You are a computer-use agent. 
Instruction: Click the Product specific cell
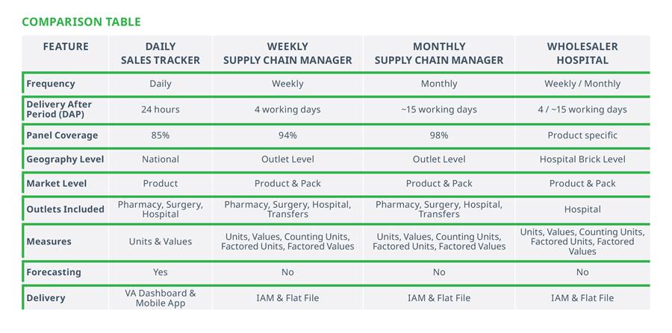(x=582, y=136)
